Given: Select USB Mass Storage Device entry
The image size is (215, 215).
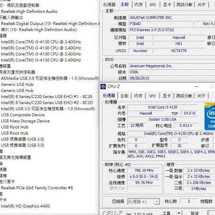Looking at the screenshot, I should [x=25, y=121].
